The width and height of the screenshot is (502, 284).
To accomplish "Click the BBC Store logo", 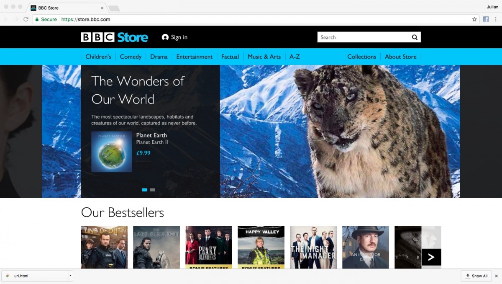I will pos(114,37).
